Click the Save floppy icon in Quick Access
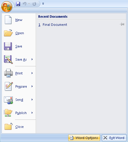 click(x=18, y=4)
